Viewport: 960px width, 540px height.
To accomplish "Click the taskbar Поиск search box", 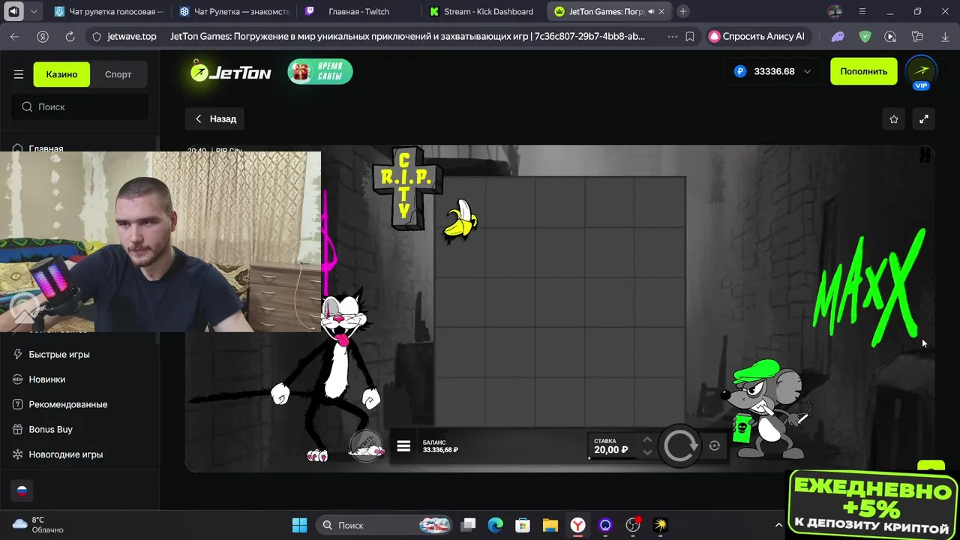I will (385, 525).
